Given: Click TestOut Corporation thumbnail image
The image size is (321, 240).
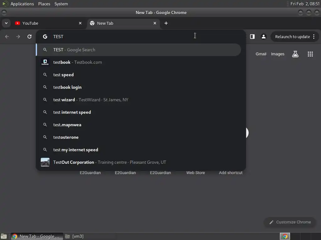Looking at the screenshot, I should click(x=45, y=162).
